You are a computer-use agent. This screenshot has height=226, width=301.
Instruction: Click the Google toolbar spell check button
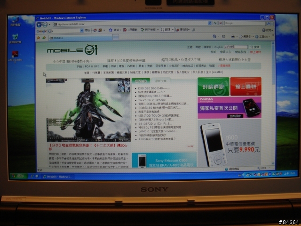click(149, 30)
